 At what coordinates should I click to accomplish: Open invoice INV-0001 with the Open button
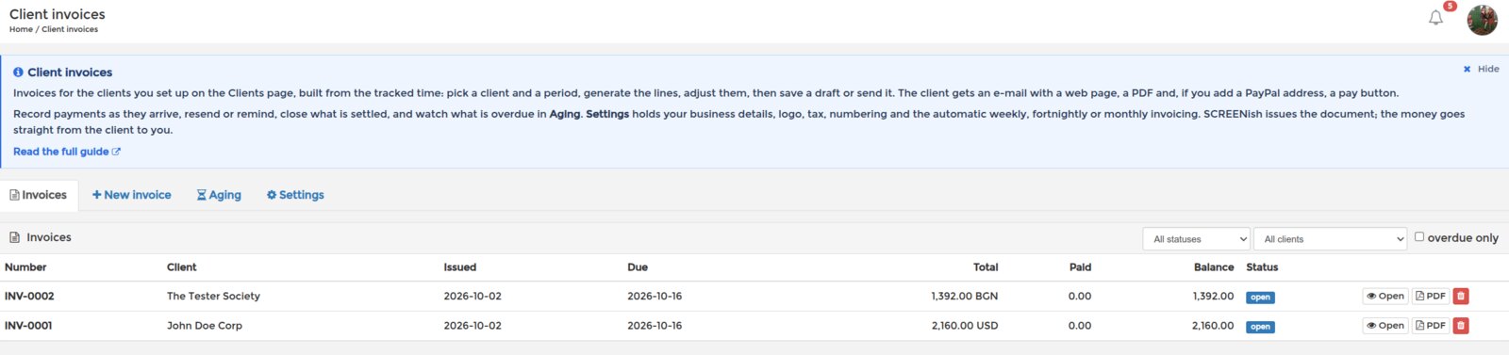tap(1385, 326)
